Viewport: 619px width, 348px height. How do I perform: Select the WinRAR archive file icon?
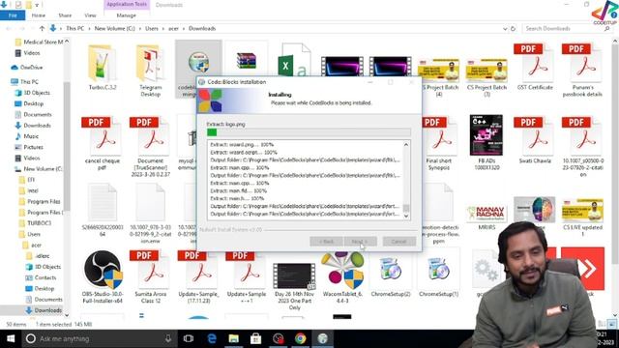tap(247, 61)
